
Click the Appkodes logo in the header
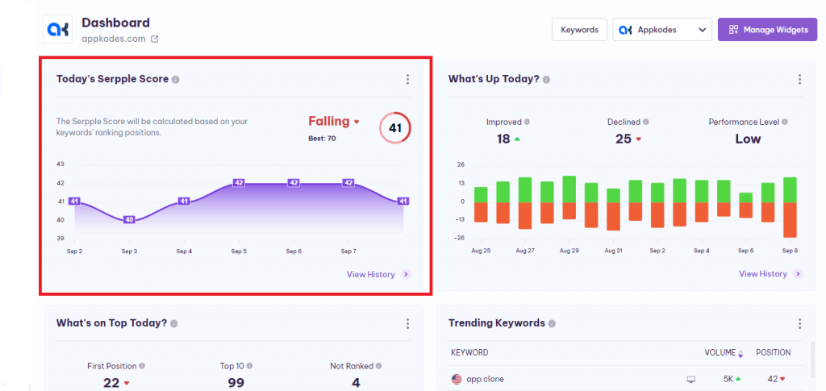pyautogui.click(x=59, y=30)
